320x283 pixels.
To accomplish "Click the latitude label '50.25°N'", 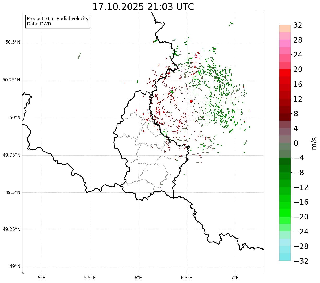I will (11, 80).
